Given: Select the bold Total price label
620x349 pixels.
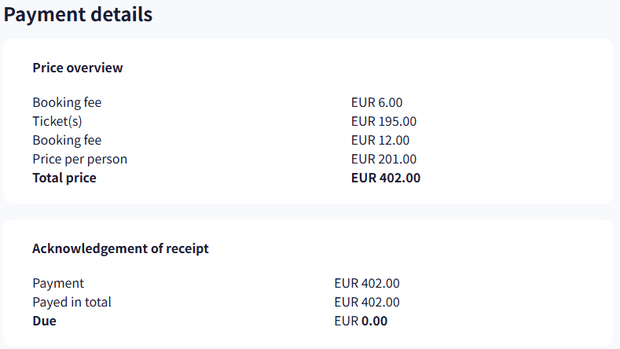Looking at the screenshot, I should coord(64,178).
